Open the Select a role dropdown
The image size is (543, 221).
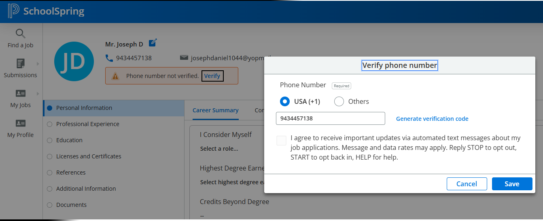point(219,149)
